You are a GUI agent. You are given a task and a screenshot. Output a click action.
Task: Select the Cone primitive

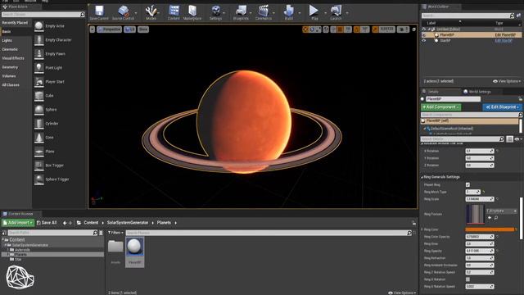pyautogui.click(x=39, y=138)
